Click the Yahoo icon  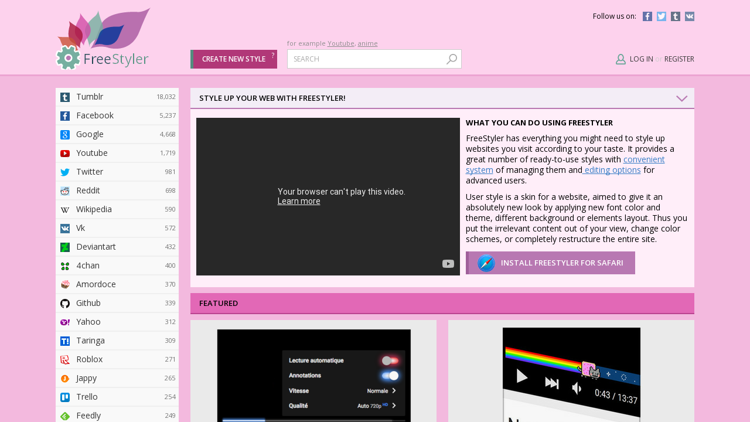65,322
